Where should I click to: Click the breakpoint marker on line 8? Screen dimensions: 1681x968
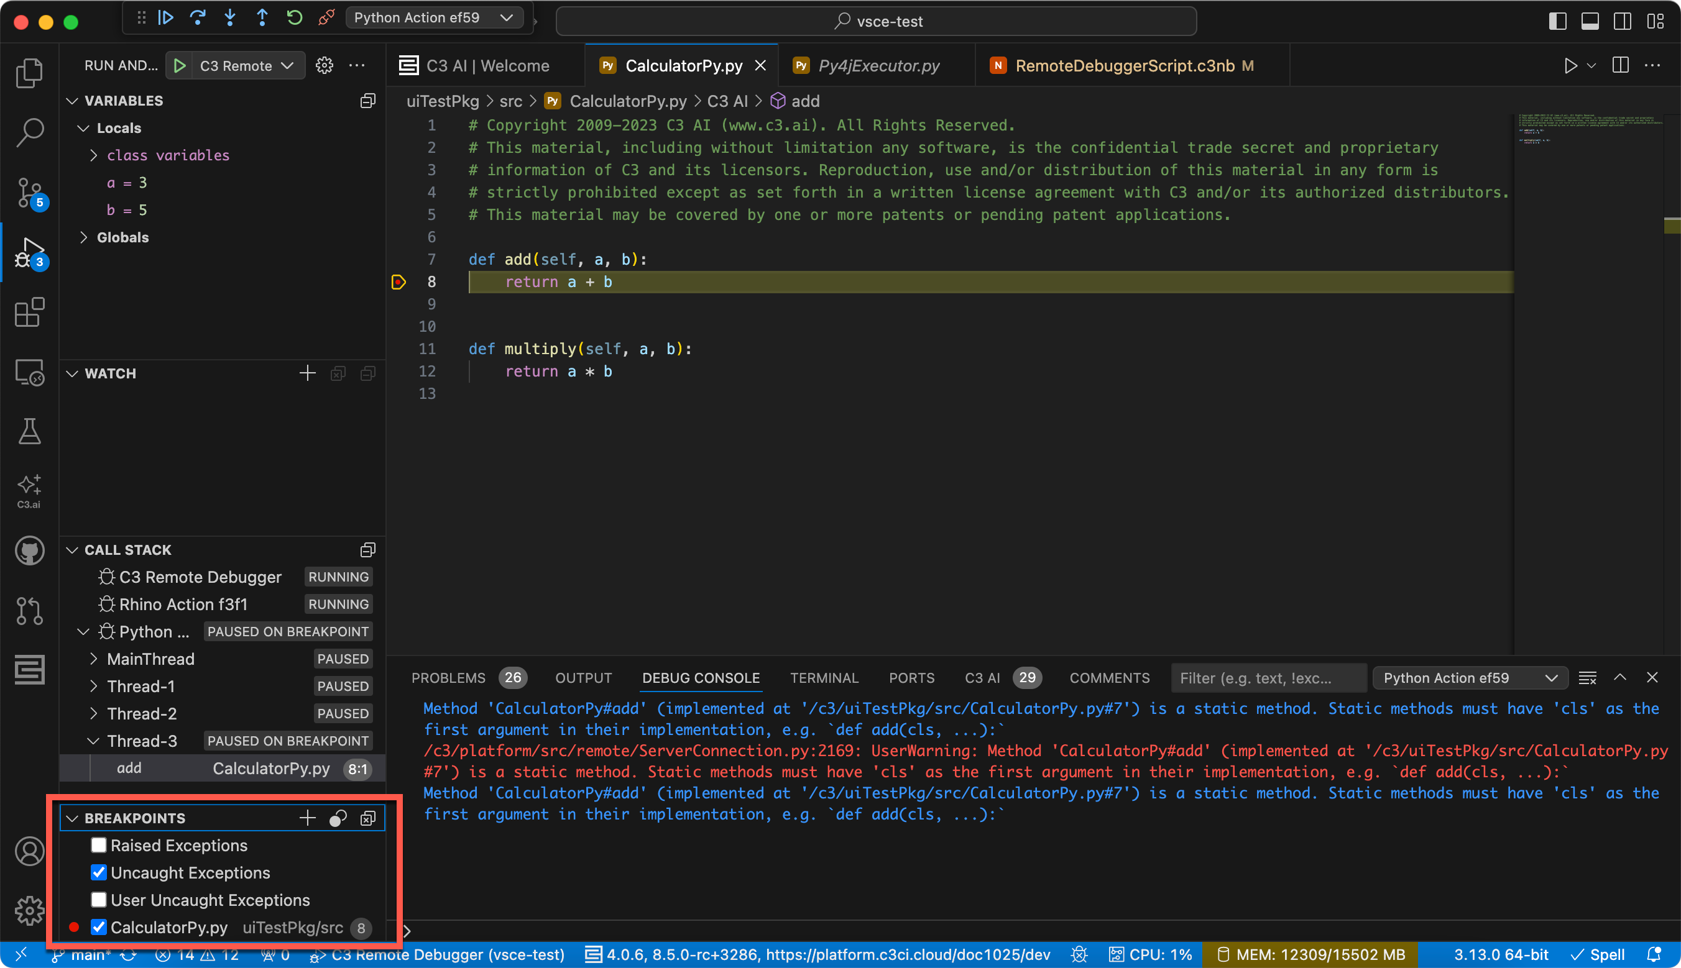[398, 282]
